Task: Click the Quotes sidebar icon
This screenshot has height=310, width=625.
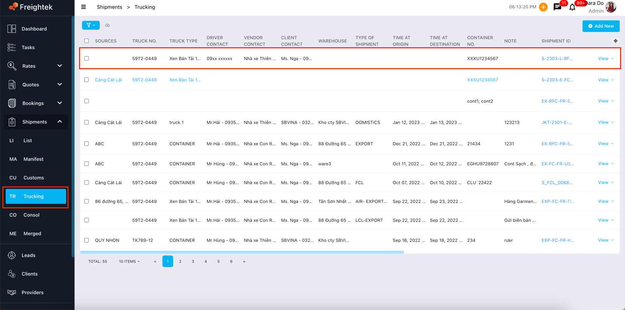Action: pyautogui.click(x=12, y=84)
